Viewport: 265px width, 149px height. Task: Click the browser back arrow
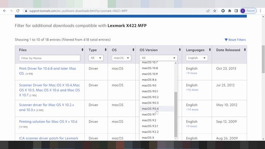pos(5,11)
